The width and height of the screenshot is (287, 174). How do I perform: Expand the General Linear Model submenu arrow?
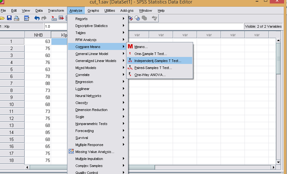(x=124, y=54)
